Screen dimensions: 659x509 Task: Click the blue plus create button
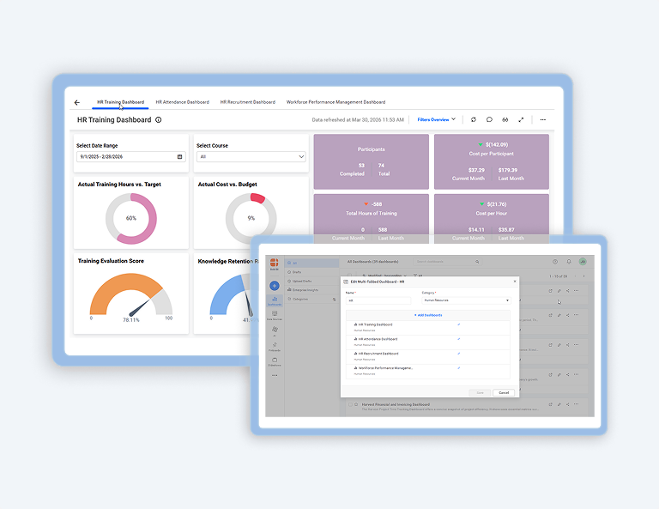tap(275, 286)
